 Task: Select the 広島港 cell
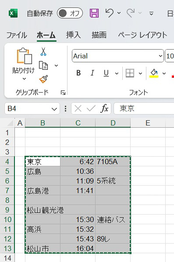coord(43,190)
